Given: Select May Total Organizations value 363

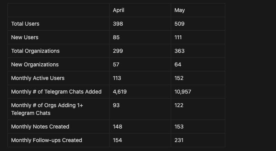Looking at the screenshot, I should tap(179, 51).
